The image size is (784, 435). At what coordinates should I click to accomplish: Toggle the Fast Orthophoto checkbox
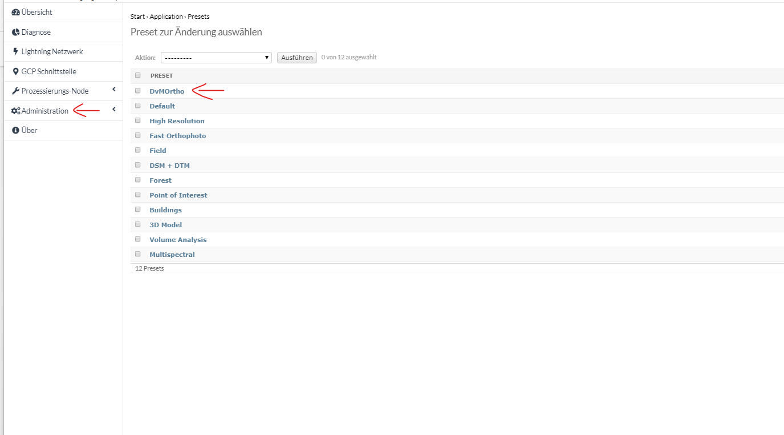click(137, 135)
